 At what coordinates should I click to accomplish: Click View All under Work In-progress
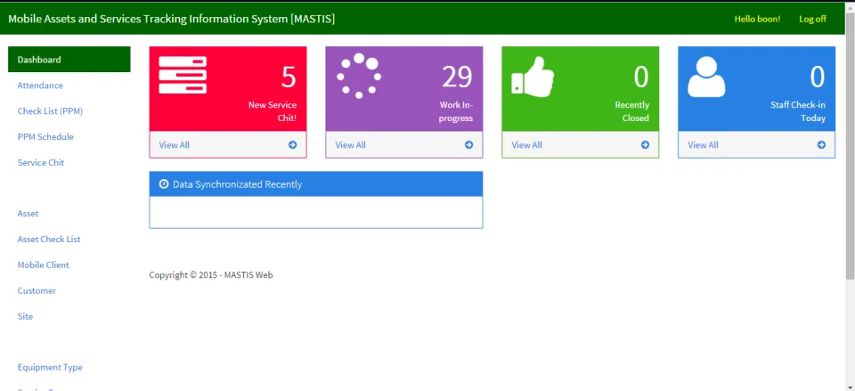pos(351,145)
